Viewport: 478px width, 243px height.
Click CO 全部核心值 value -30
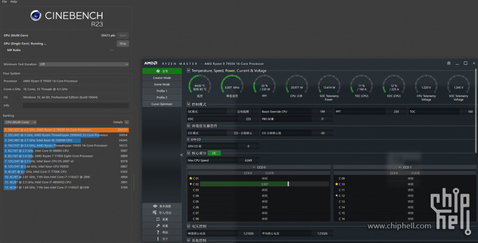(x=322, y=133)
